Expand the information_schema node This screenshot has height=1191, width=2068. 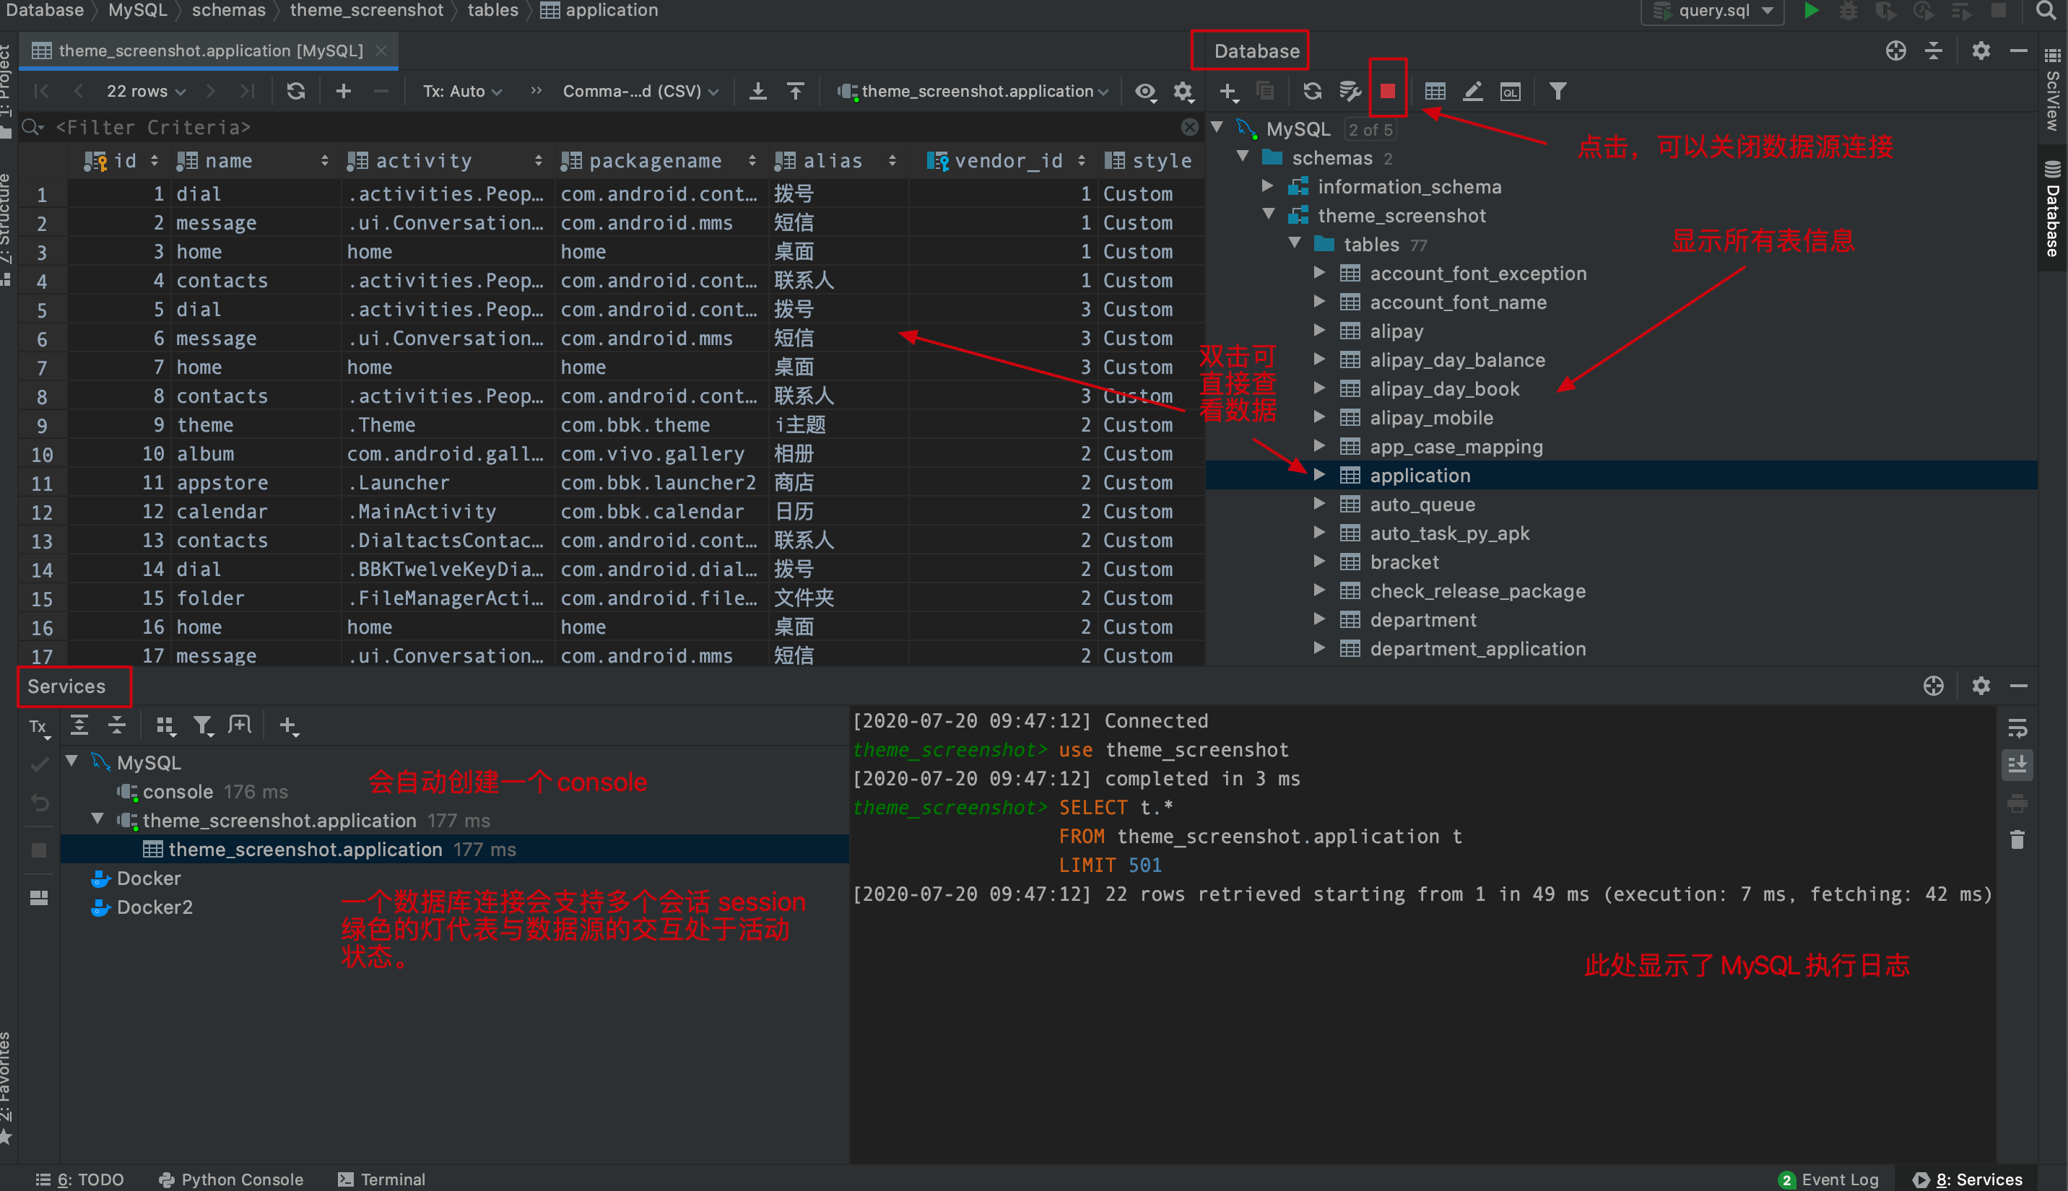click(x=1268, y=186)
